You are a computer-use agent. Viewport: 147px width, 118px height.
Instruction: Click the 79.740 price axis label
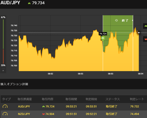14,26
